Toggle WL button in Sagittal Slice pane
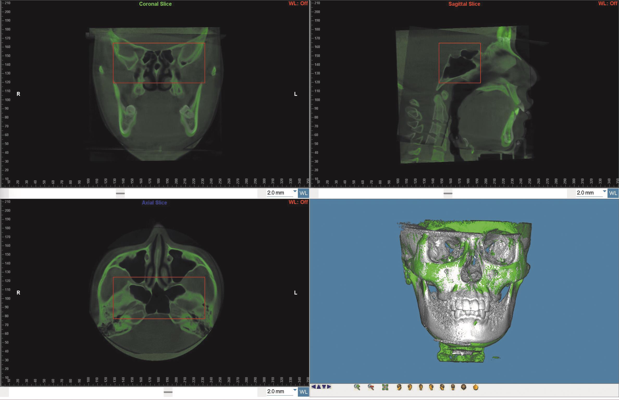 (613, 193)
